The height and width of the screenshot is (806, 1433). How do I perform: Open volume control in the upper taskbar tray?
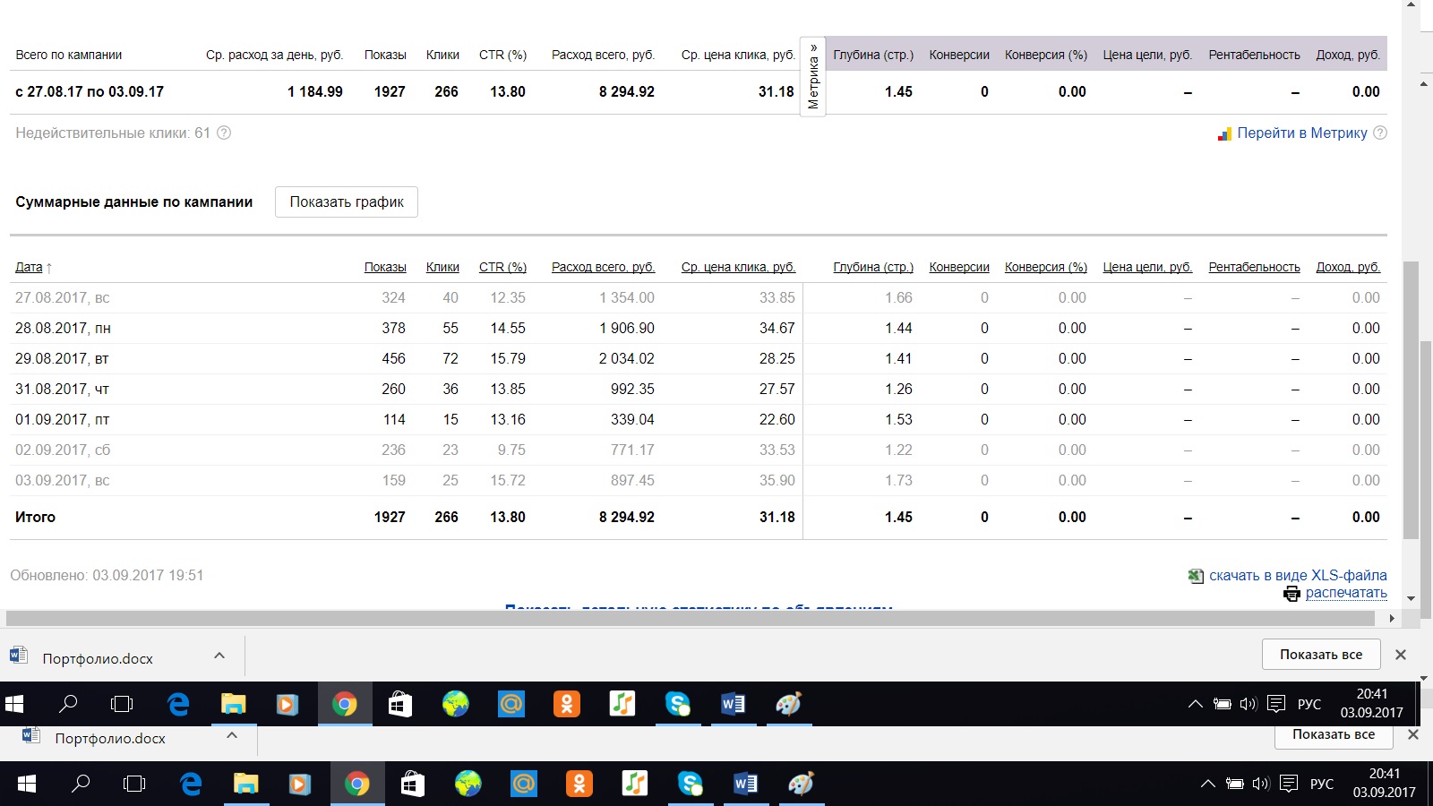[x=1249, y=704]
